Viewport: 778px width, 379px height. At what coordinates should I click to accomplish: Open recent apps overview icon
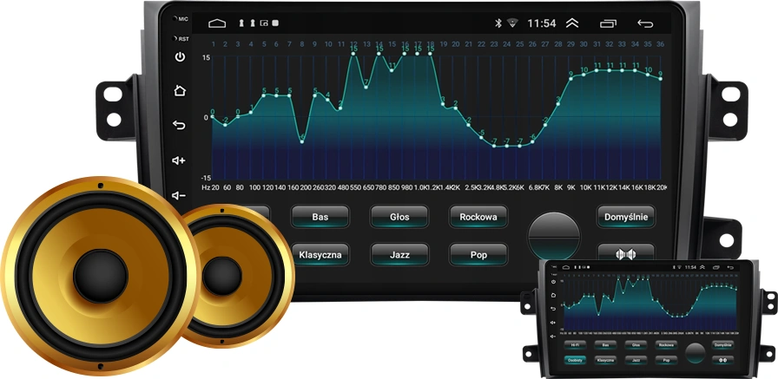608,23
